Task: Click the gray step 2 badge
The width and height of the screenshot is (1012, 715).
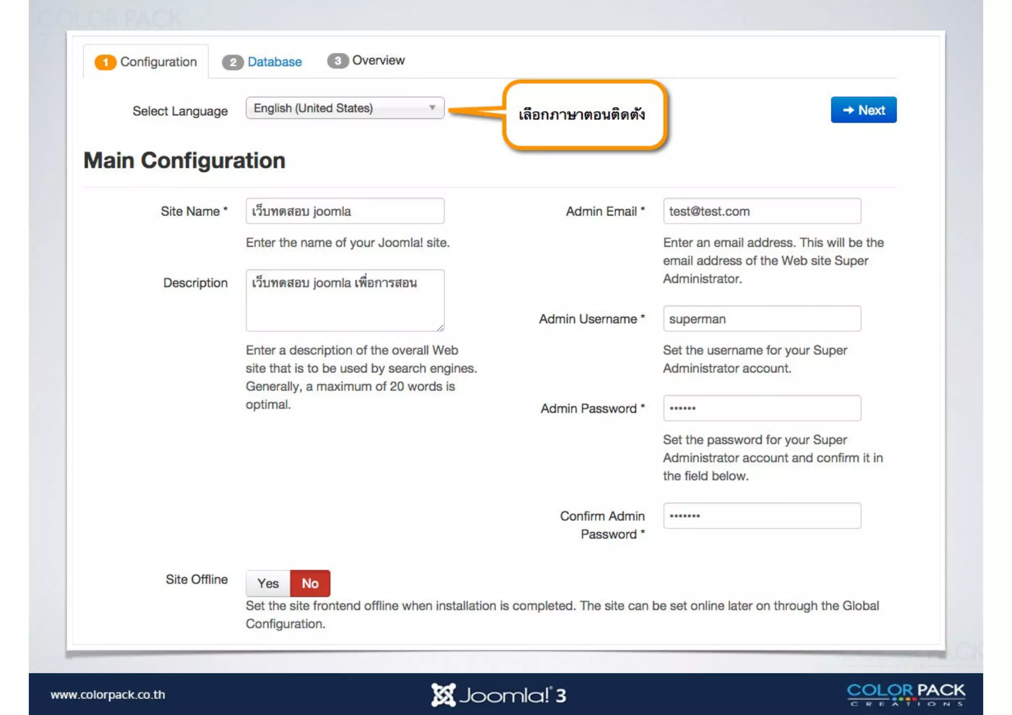Action: point(232,62)
